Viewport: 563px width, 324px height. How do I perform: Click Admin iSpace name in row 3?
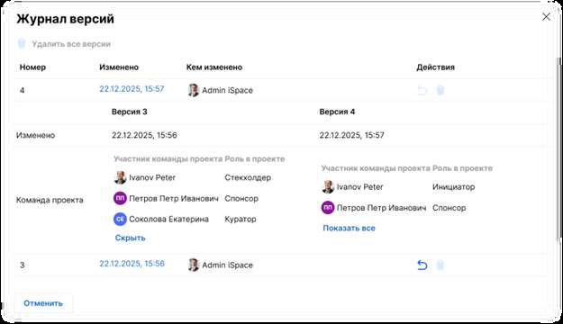pos(227,265)
